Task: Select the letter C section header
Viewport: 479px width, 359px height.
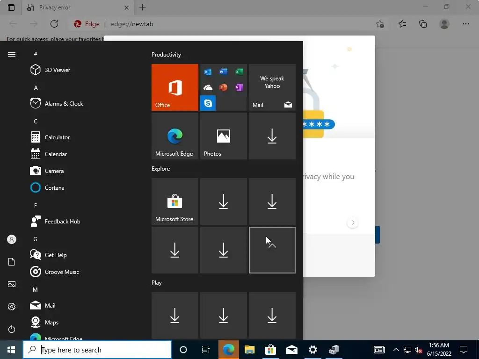Action: [36, 121]
